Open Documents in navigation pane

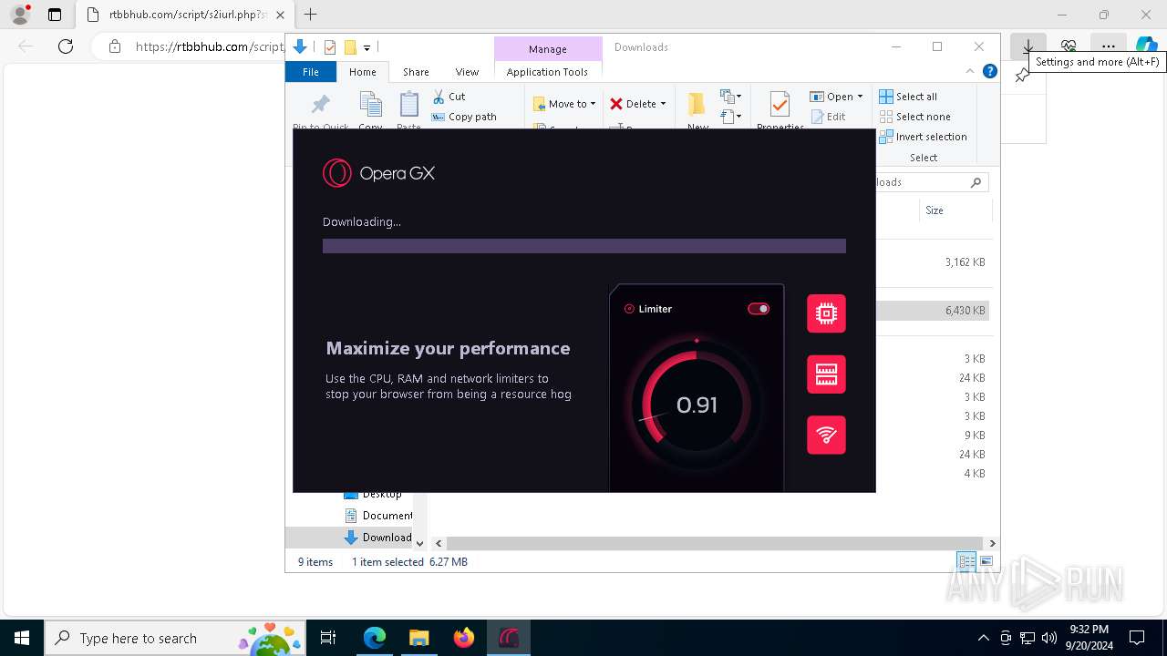click(x=378, y=516)
